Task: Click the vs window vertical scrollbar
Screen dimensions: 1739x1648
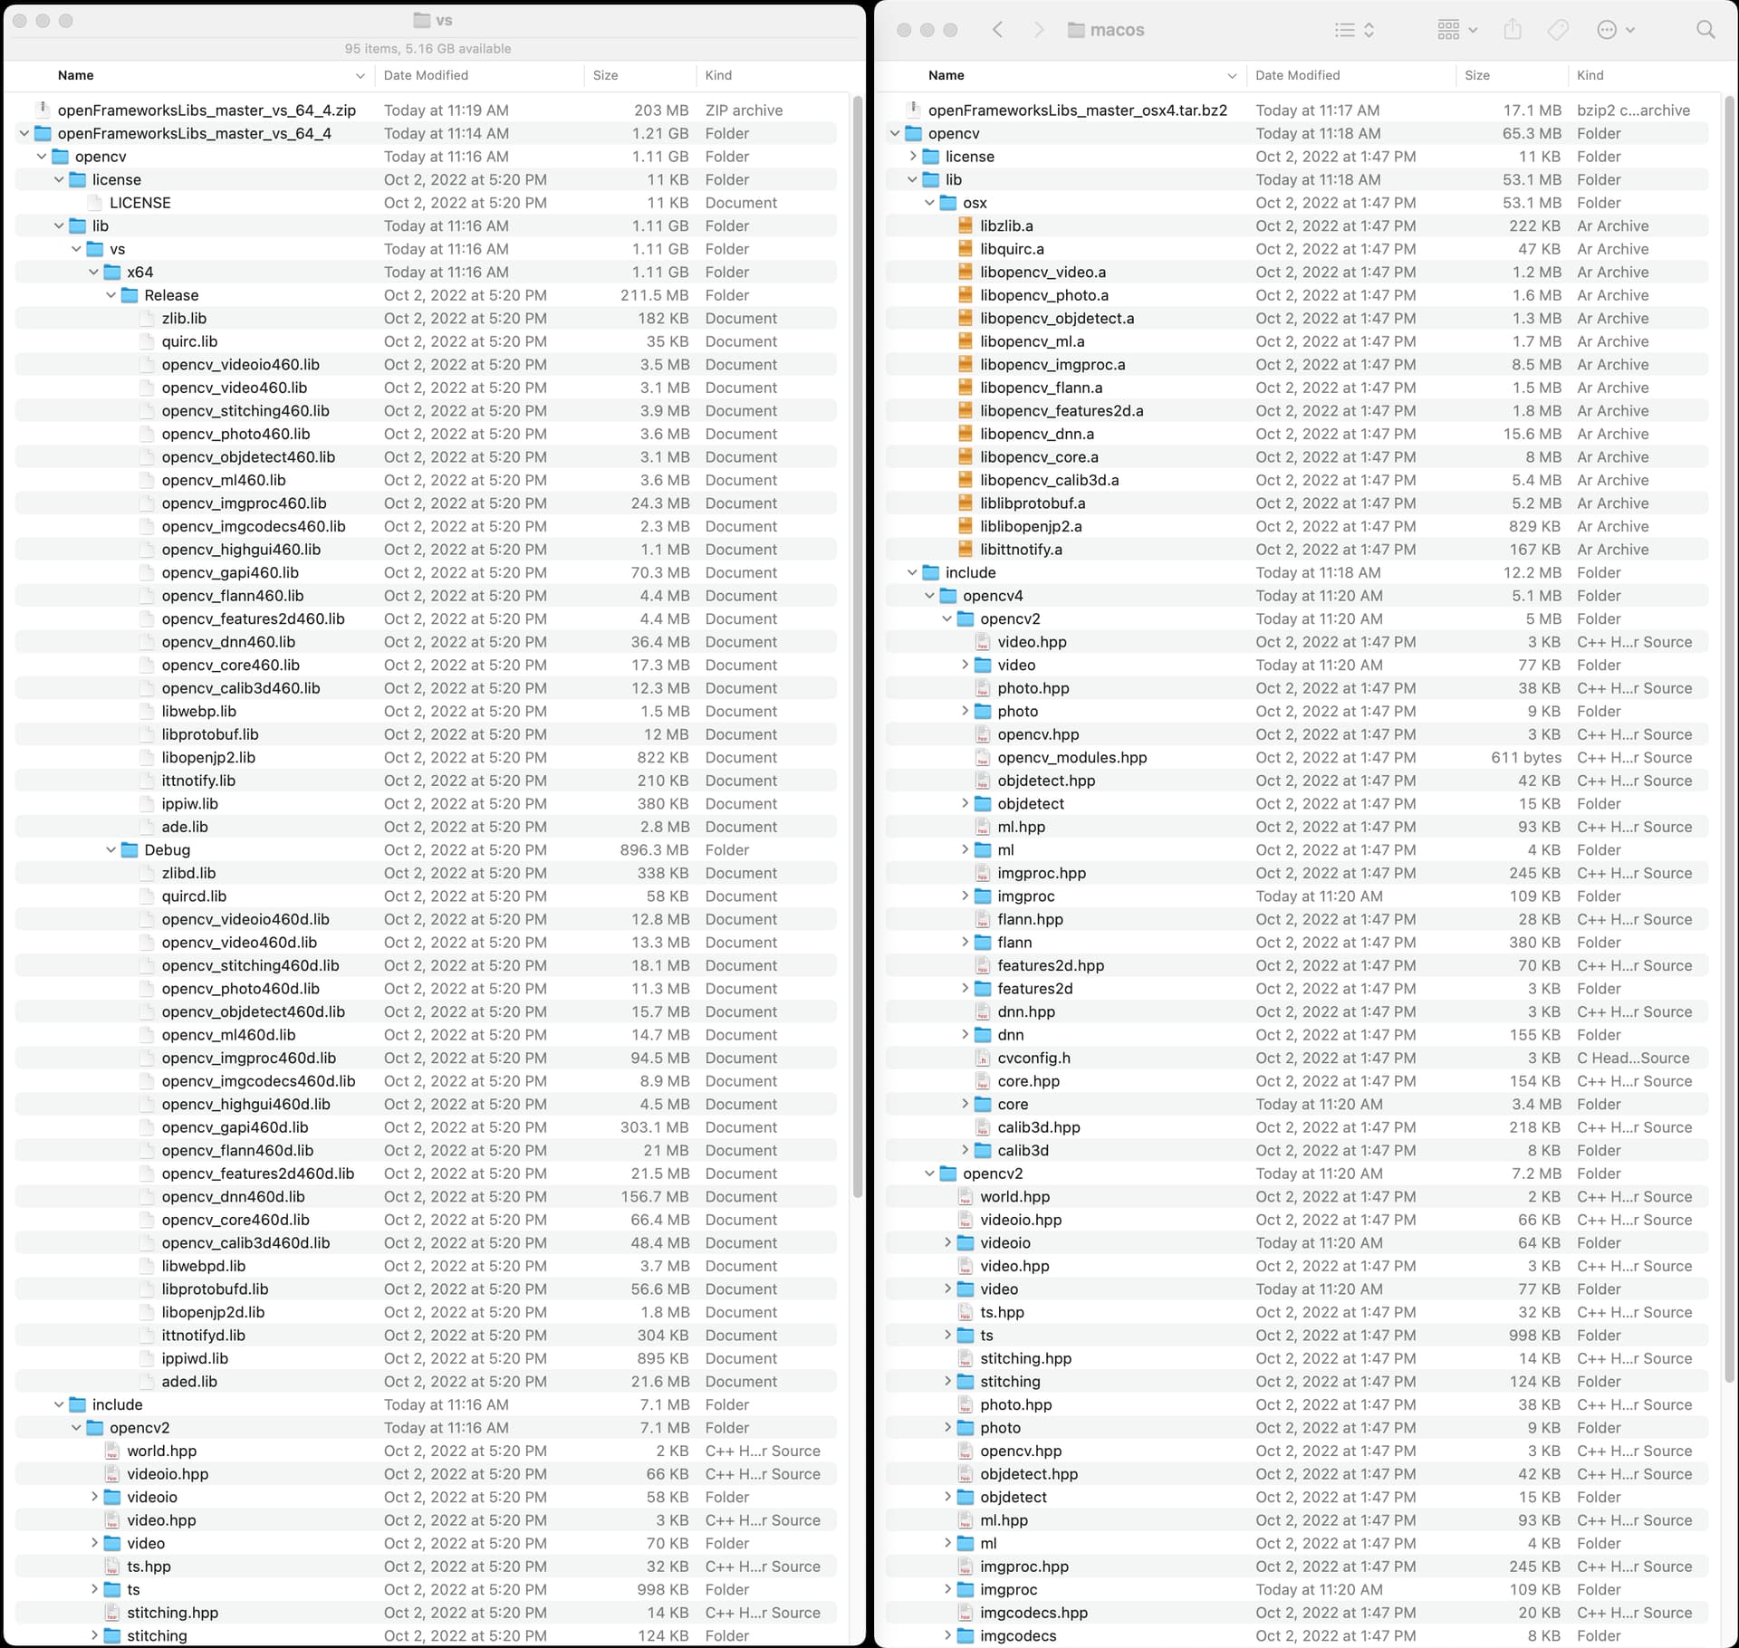Action: pyautogui.click(x=858, y=634)
